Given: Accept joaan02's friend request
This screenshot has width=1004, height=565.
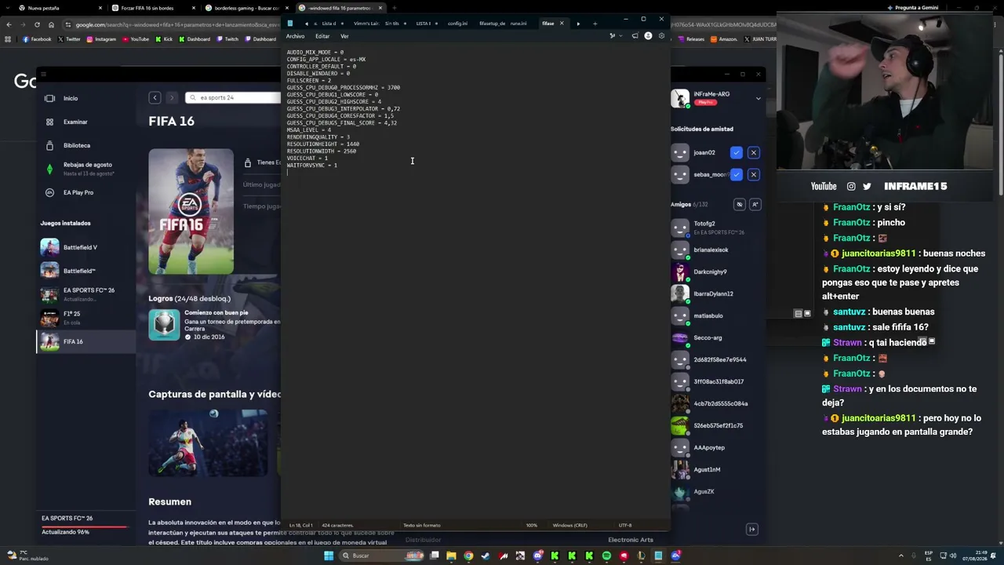Looking at the screenshot, I should (736, 152).
